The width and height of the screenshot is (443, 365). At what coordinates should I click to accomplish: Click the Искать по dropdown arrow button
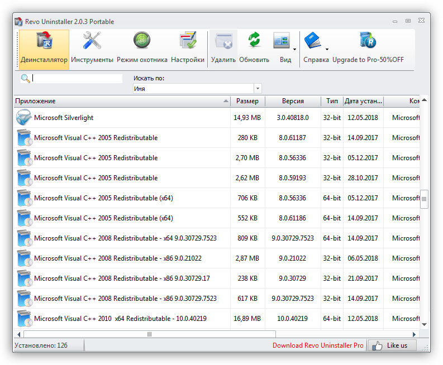click(258, 89)
